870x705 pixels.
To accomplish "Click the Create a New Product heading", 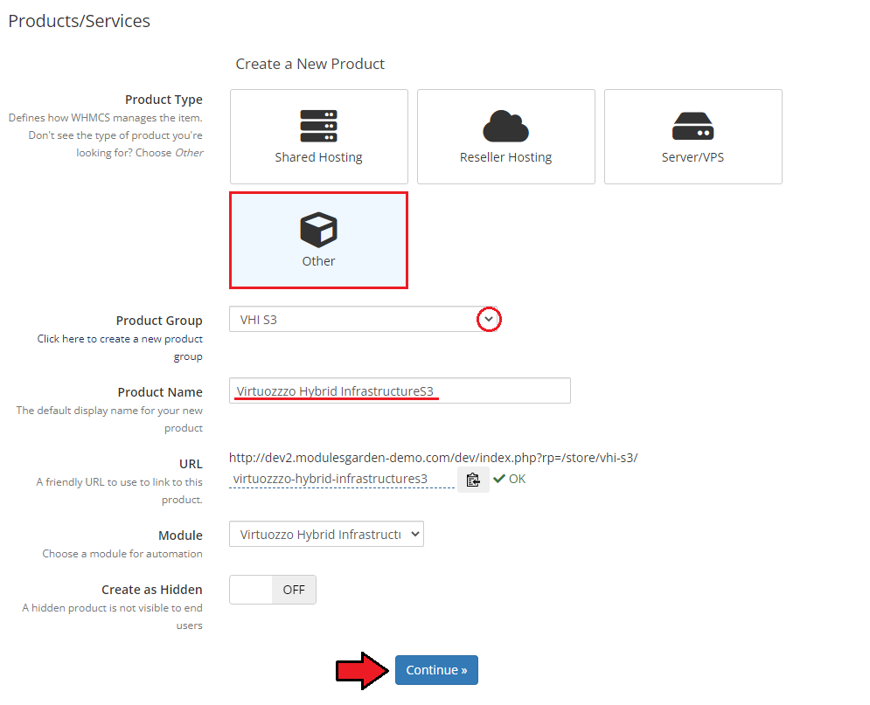I will (x=310, y=65).
